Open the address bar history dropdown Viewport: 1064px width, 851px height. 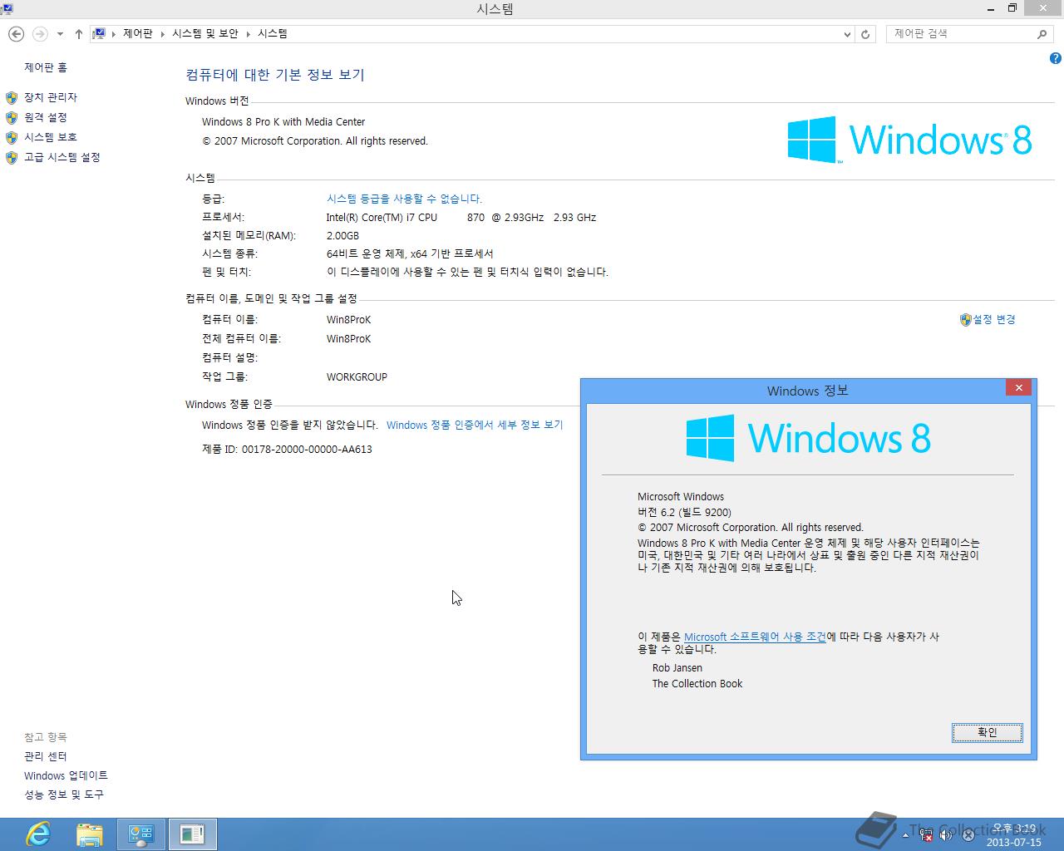(847, 34)
